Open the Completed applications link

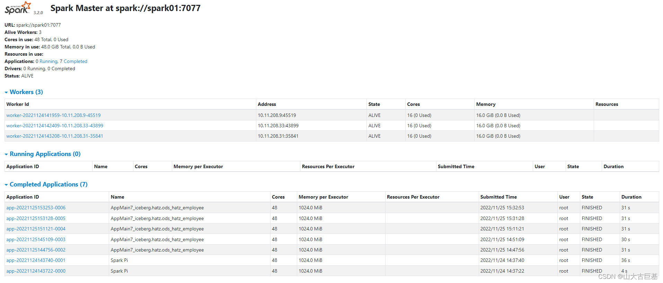pos(76,61)
